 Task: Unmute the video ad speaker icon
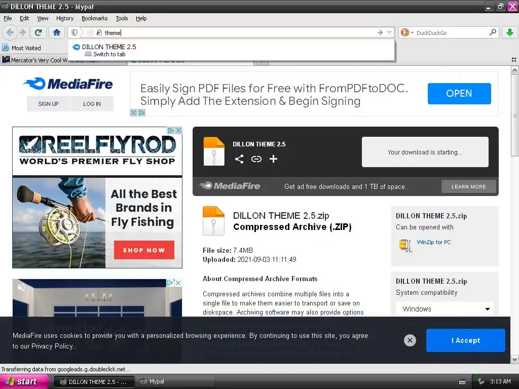point(21,288)
